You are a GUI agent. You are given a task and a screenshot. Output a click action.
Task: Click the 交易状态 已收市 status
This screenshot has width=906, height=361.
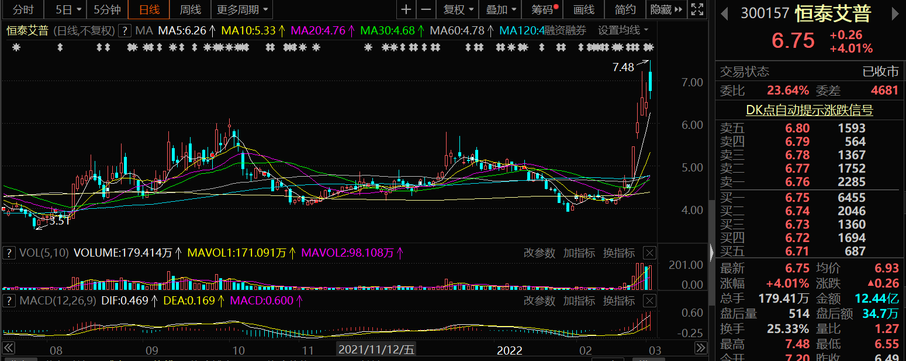(x=810, y=72)
